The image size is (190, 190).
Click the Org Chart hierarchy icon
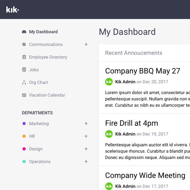24,82
